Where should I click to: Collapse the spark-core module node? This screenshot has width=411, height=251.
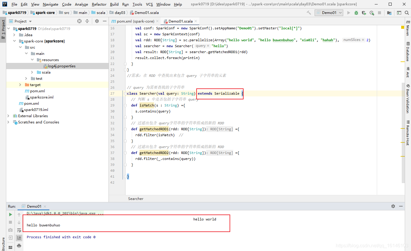pyautogui.click(x=14, y=41)
